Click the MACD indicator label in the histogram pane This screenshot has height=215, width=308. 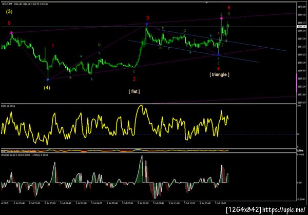[x=25, y=155]
